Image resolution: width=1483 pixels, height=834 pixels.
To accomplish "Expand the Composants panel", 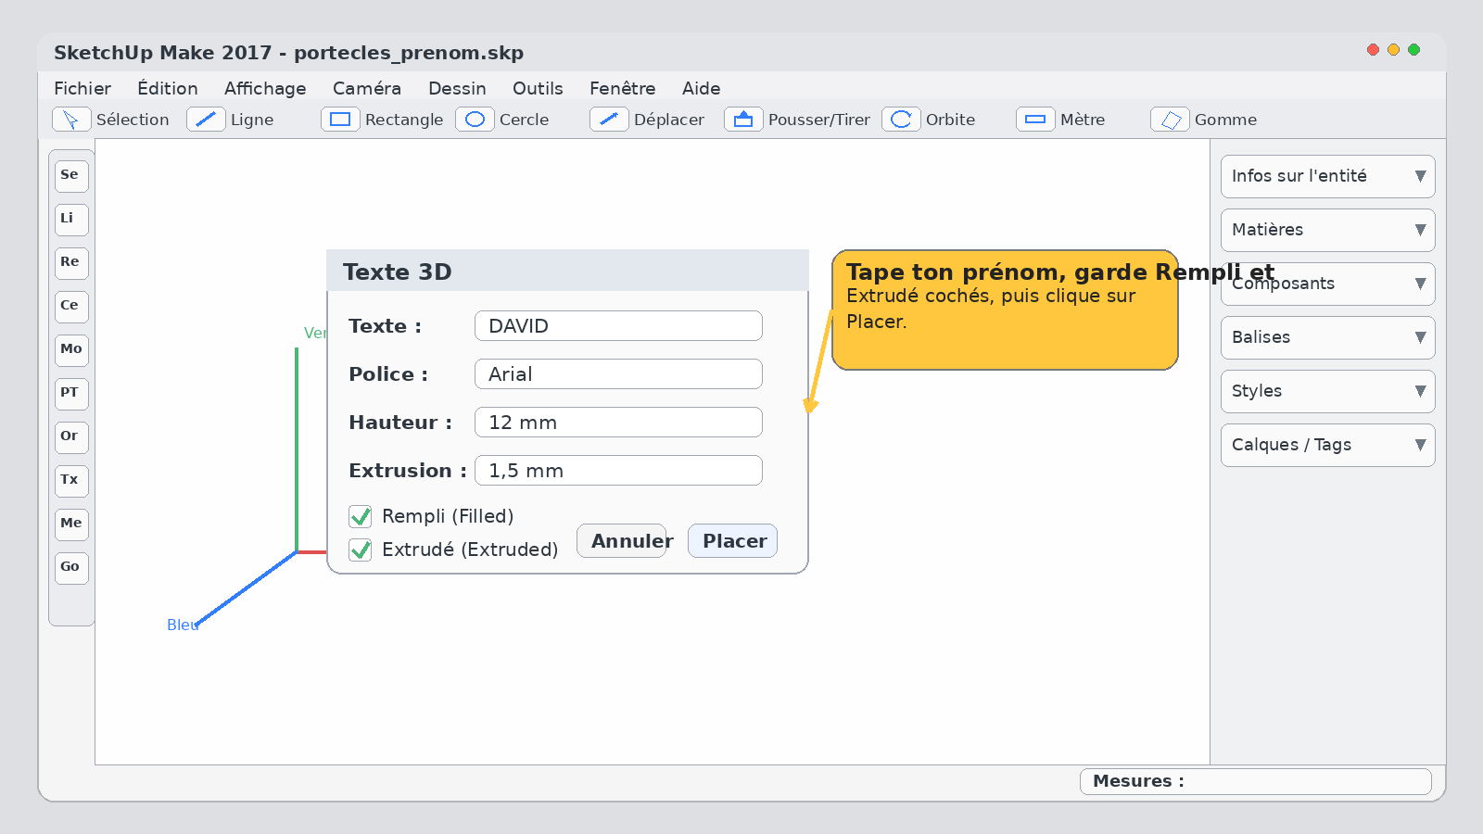I will [1327, 284].
